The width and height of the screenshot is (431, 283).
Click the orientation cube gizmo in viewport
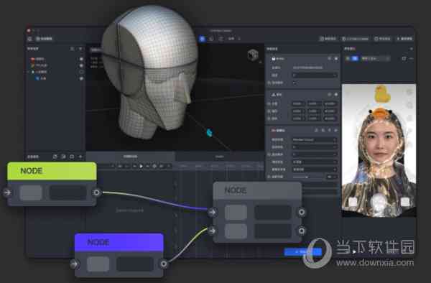[253, 55]
